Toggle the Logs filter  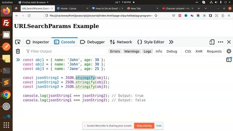point(147,51)
